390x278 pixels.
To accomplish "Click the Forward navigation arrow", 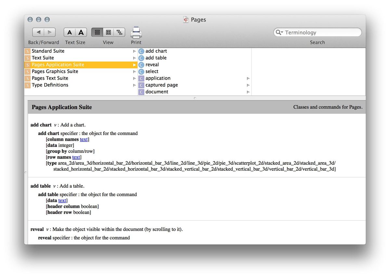I will click(x=49, y=32).
